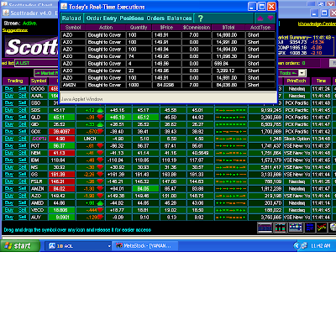The width and height of the screenshot is (336, 336).
Task: Open the Tools dropdown arrow
Action: point(302,73)
